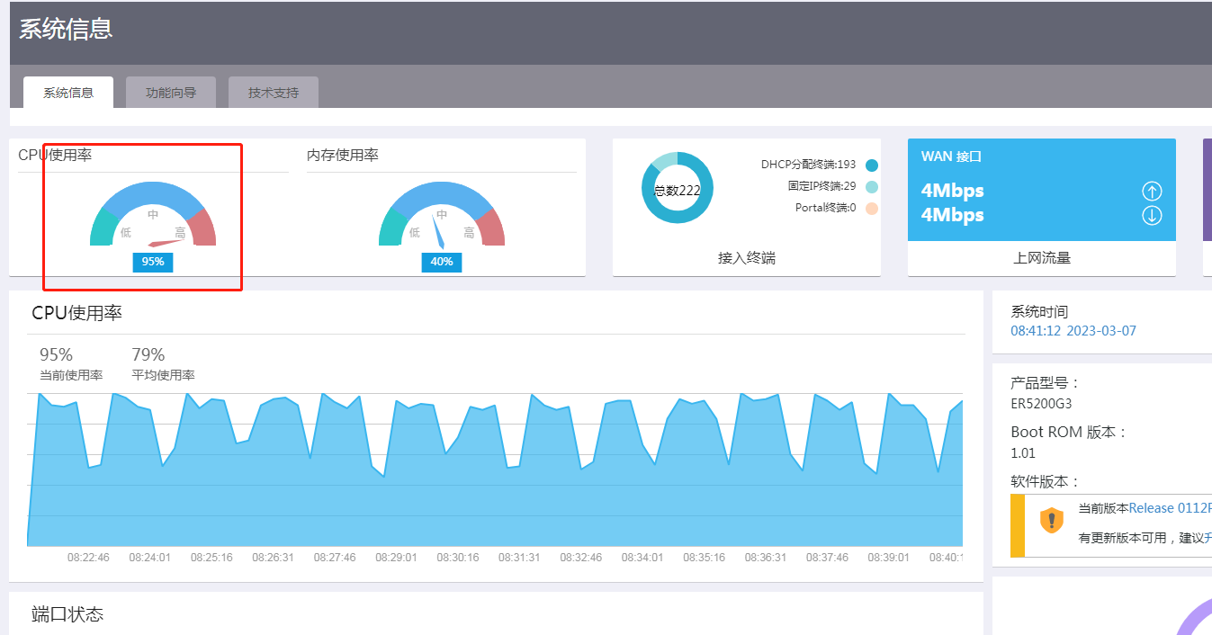
Task: Click the CPU usage area chart
Action: (495, 469)
